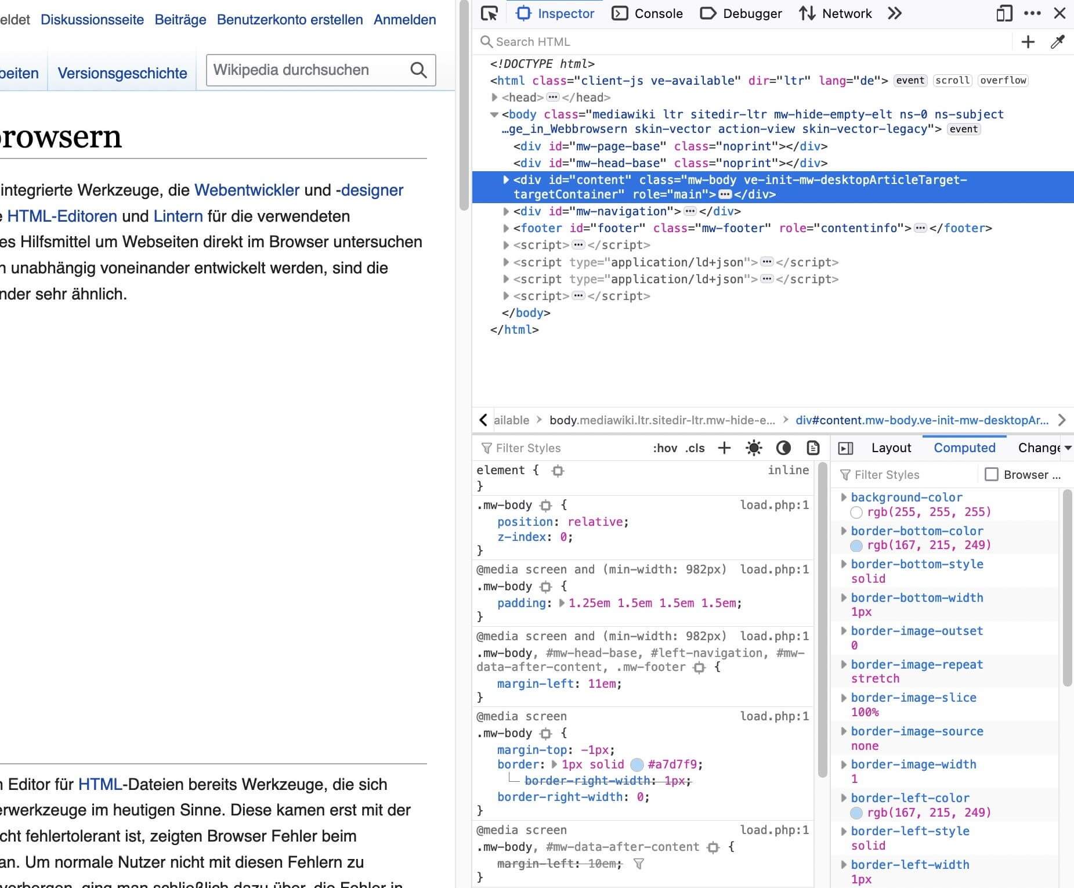The height and width of the screenshot is (888, 1074).
Task: Collapse the body element node
Action: (x=494, y=114)
